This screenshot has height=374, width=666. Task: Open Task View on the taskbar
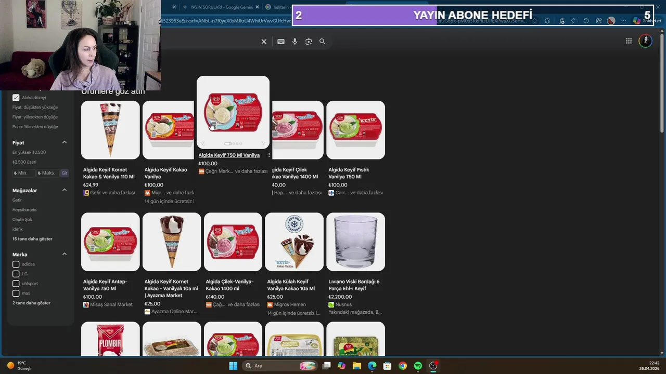pos(326,366)
